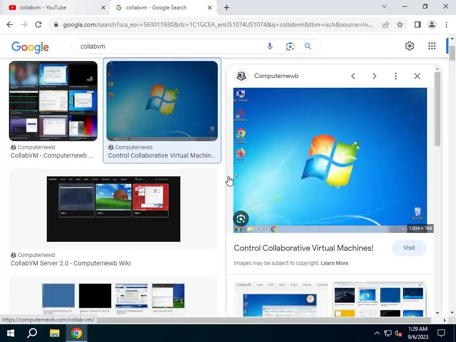Viewport: 456px width, 342px height.
Task: Close the YouTube tab
Action: 103,8
